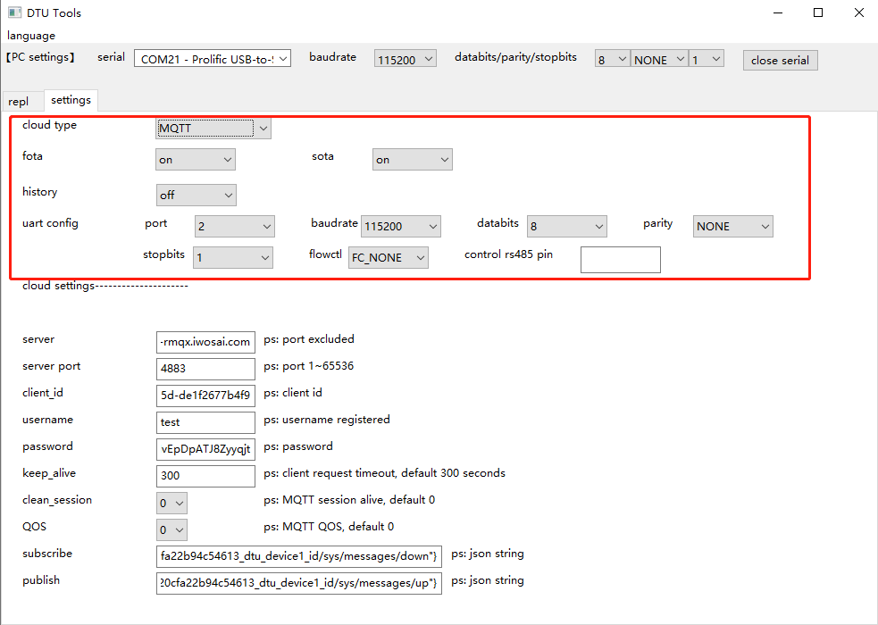This screenshot has height=625, width=878.
Task: Switch to the repl tab
Action: click(21, 100)
